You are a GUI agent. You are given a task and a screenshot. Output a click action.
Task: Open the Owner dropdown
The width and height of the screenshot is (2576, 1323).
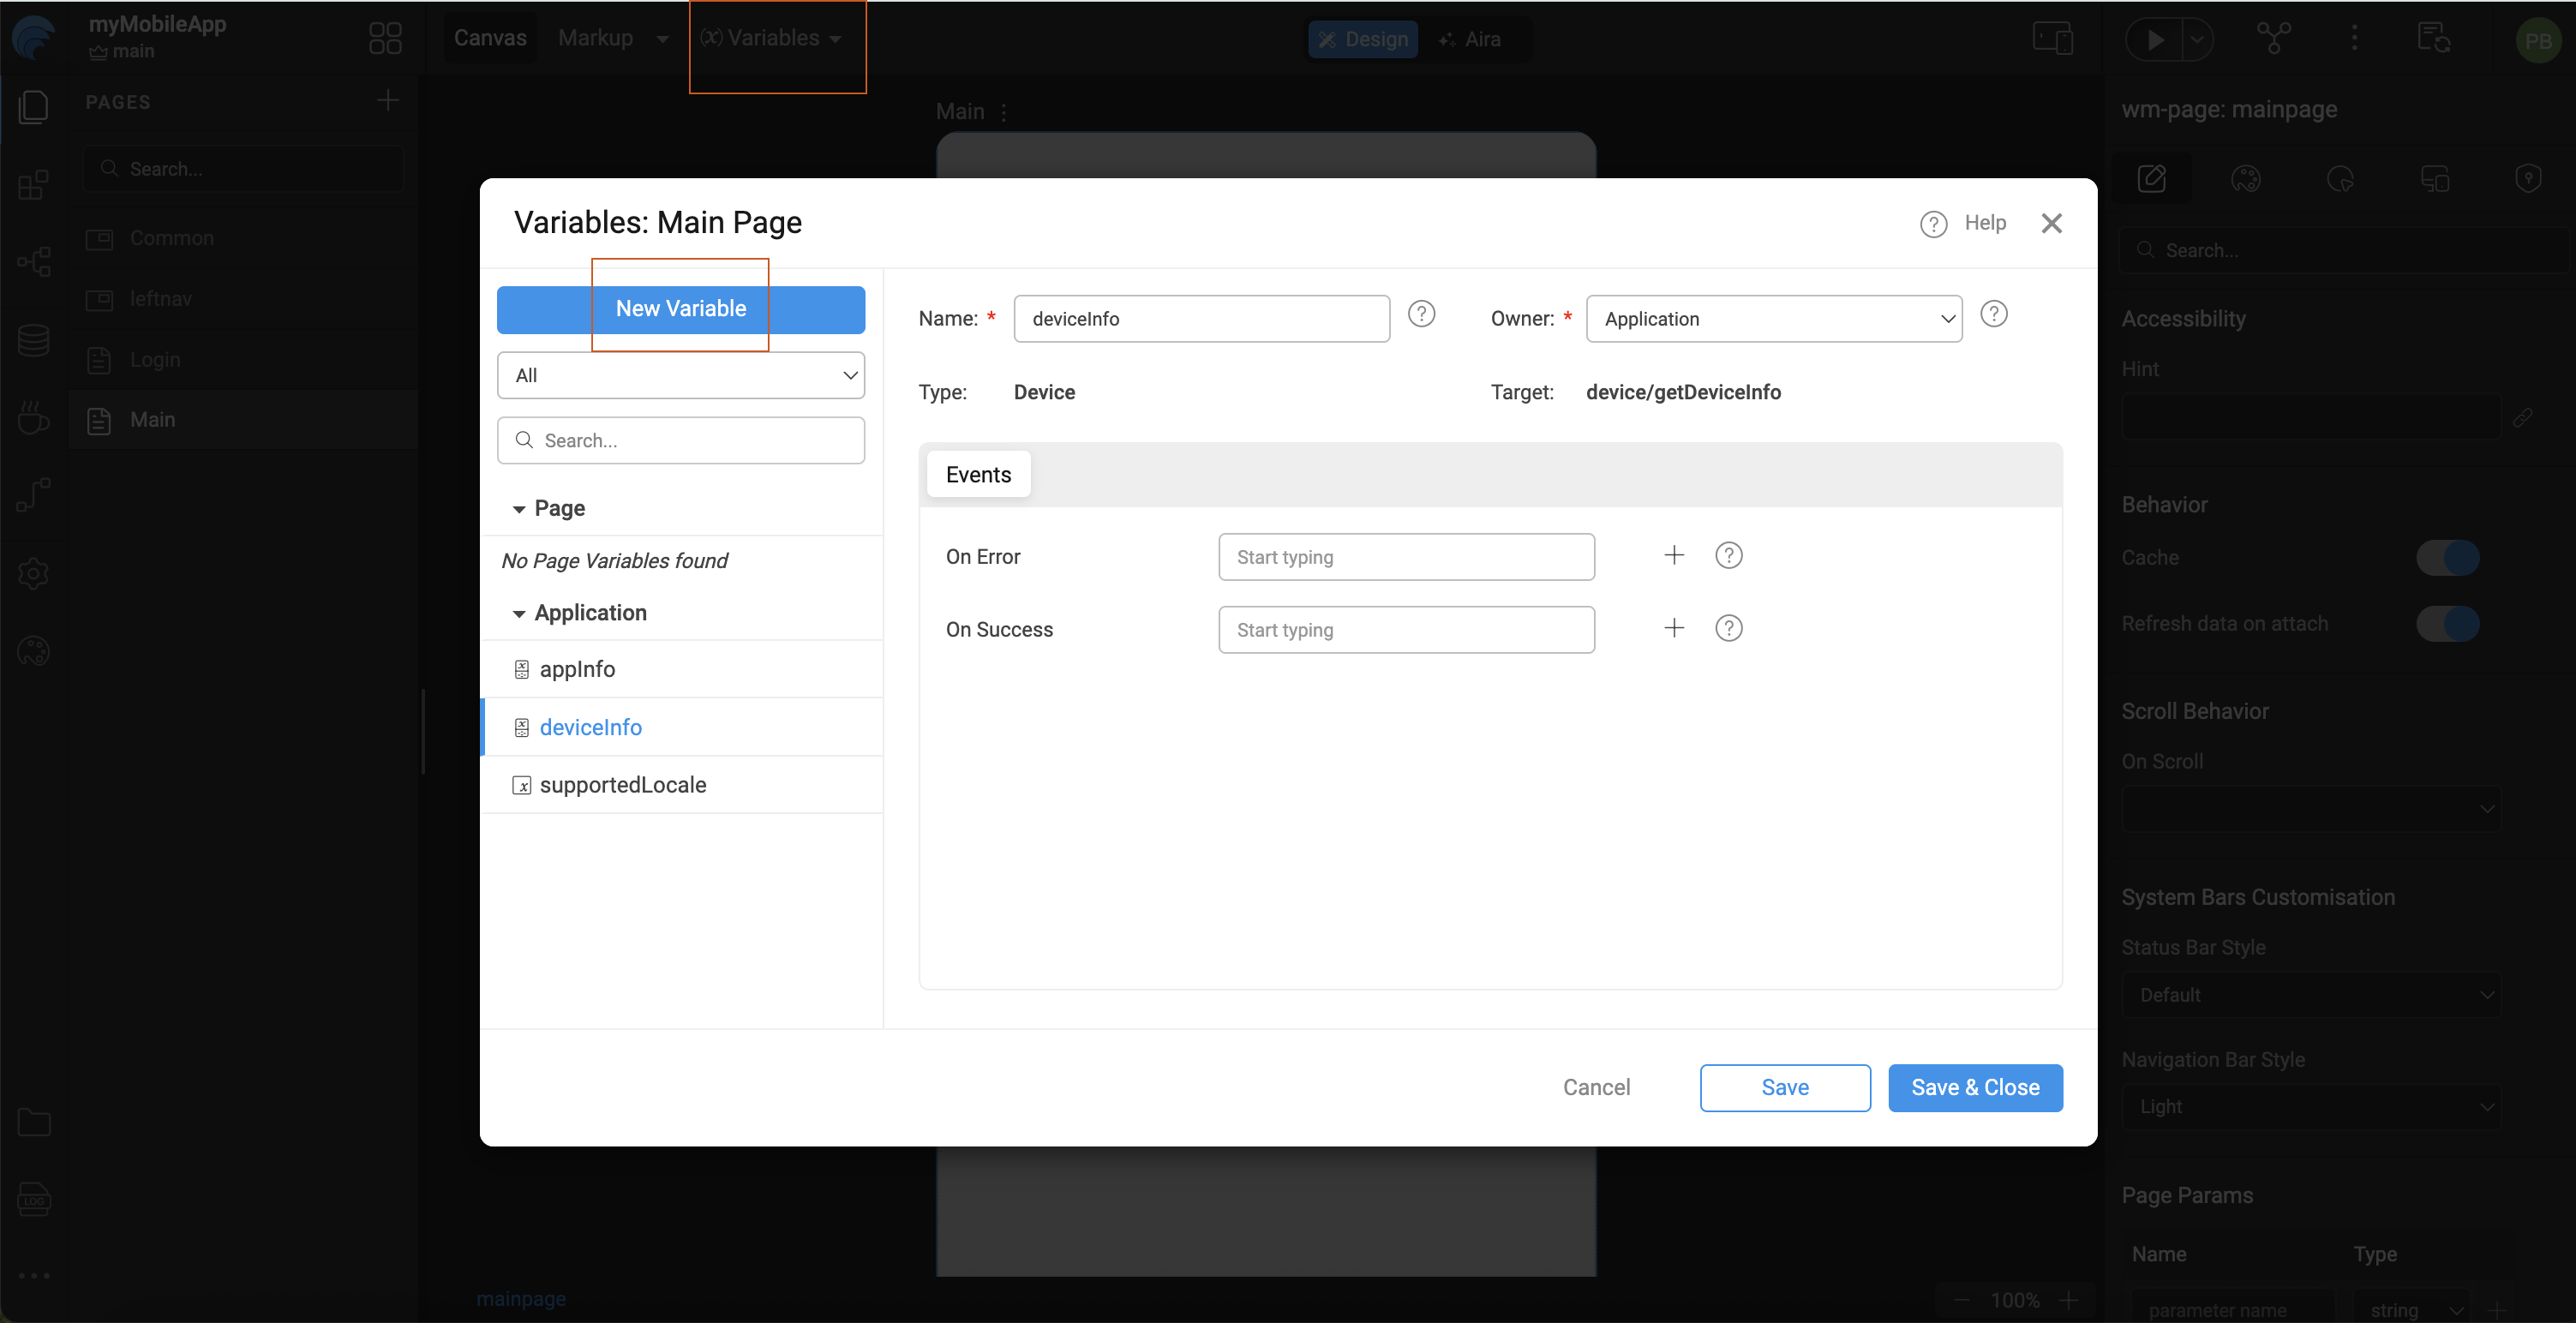(x=1773, y=319)
